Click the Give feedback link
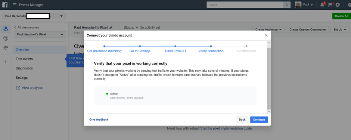 pyautogui.click(x=99, y=119)
